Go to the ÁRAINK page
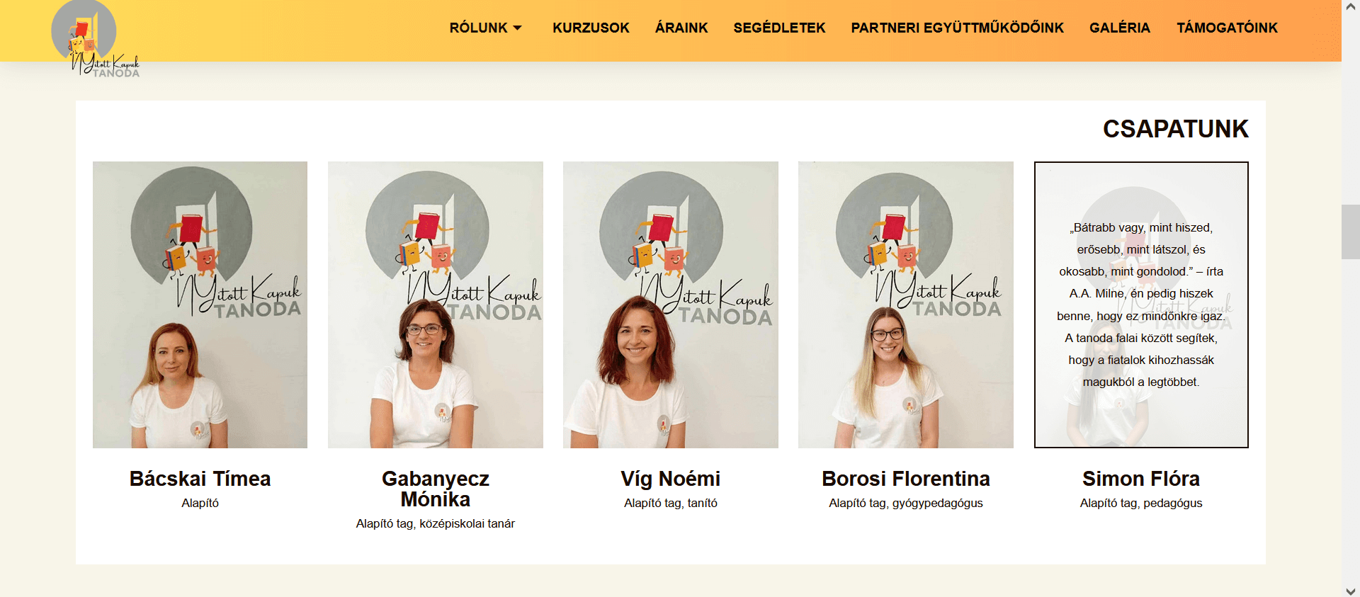The width and height of the screenshot is (1360, 597). pos(681,28)
